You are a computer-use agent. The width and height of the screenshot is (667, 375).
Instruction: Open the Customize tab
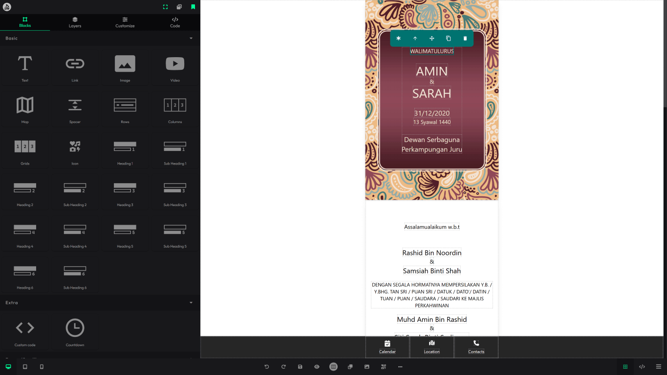click(125, 22)
